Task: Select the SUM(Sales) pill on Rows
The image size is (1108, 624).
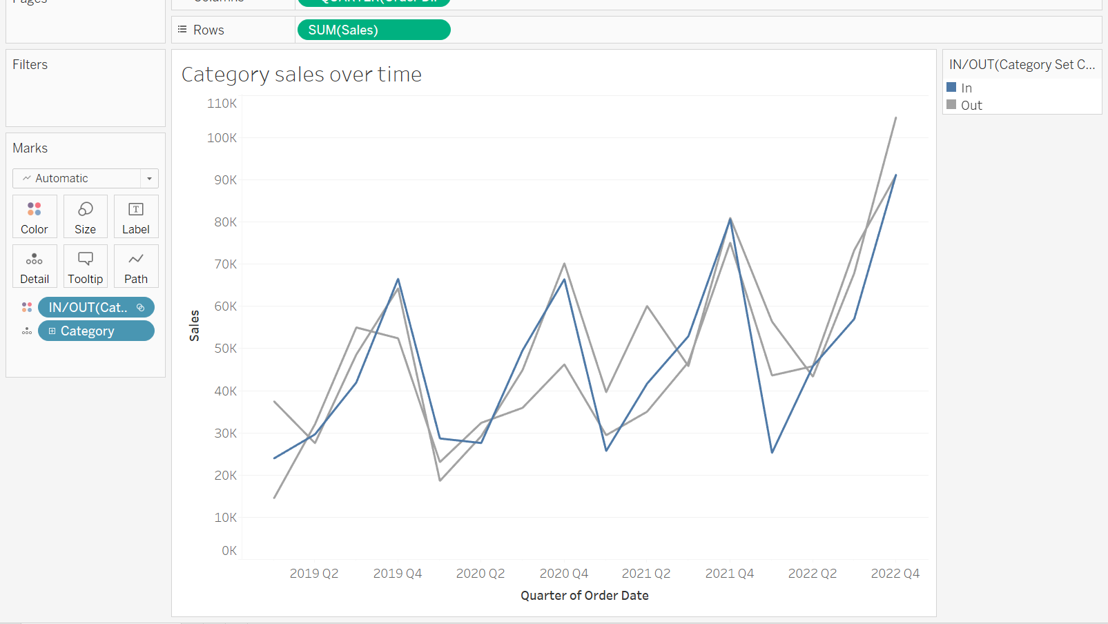Action: (x=373, y=30)
